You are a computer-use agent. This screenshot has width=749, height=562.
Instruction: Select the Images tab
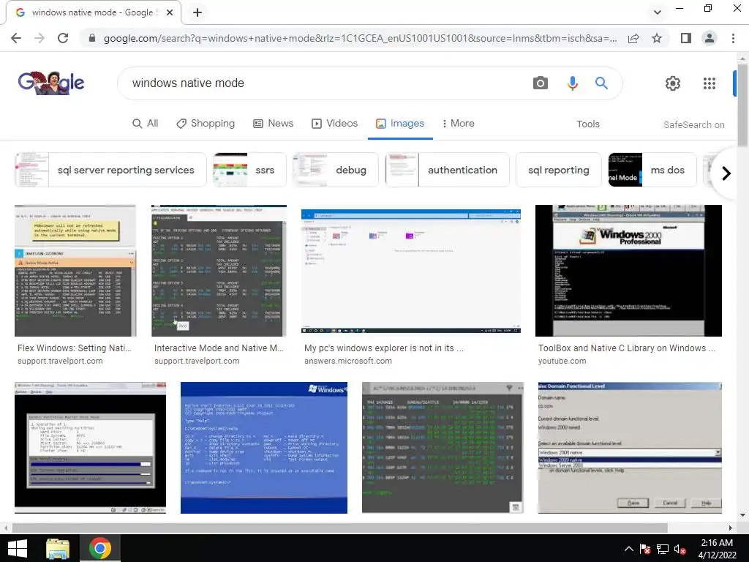coord(400,123)
